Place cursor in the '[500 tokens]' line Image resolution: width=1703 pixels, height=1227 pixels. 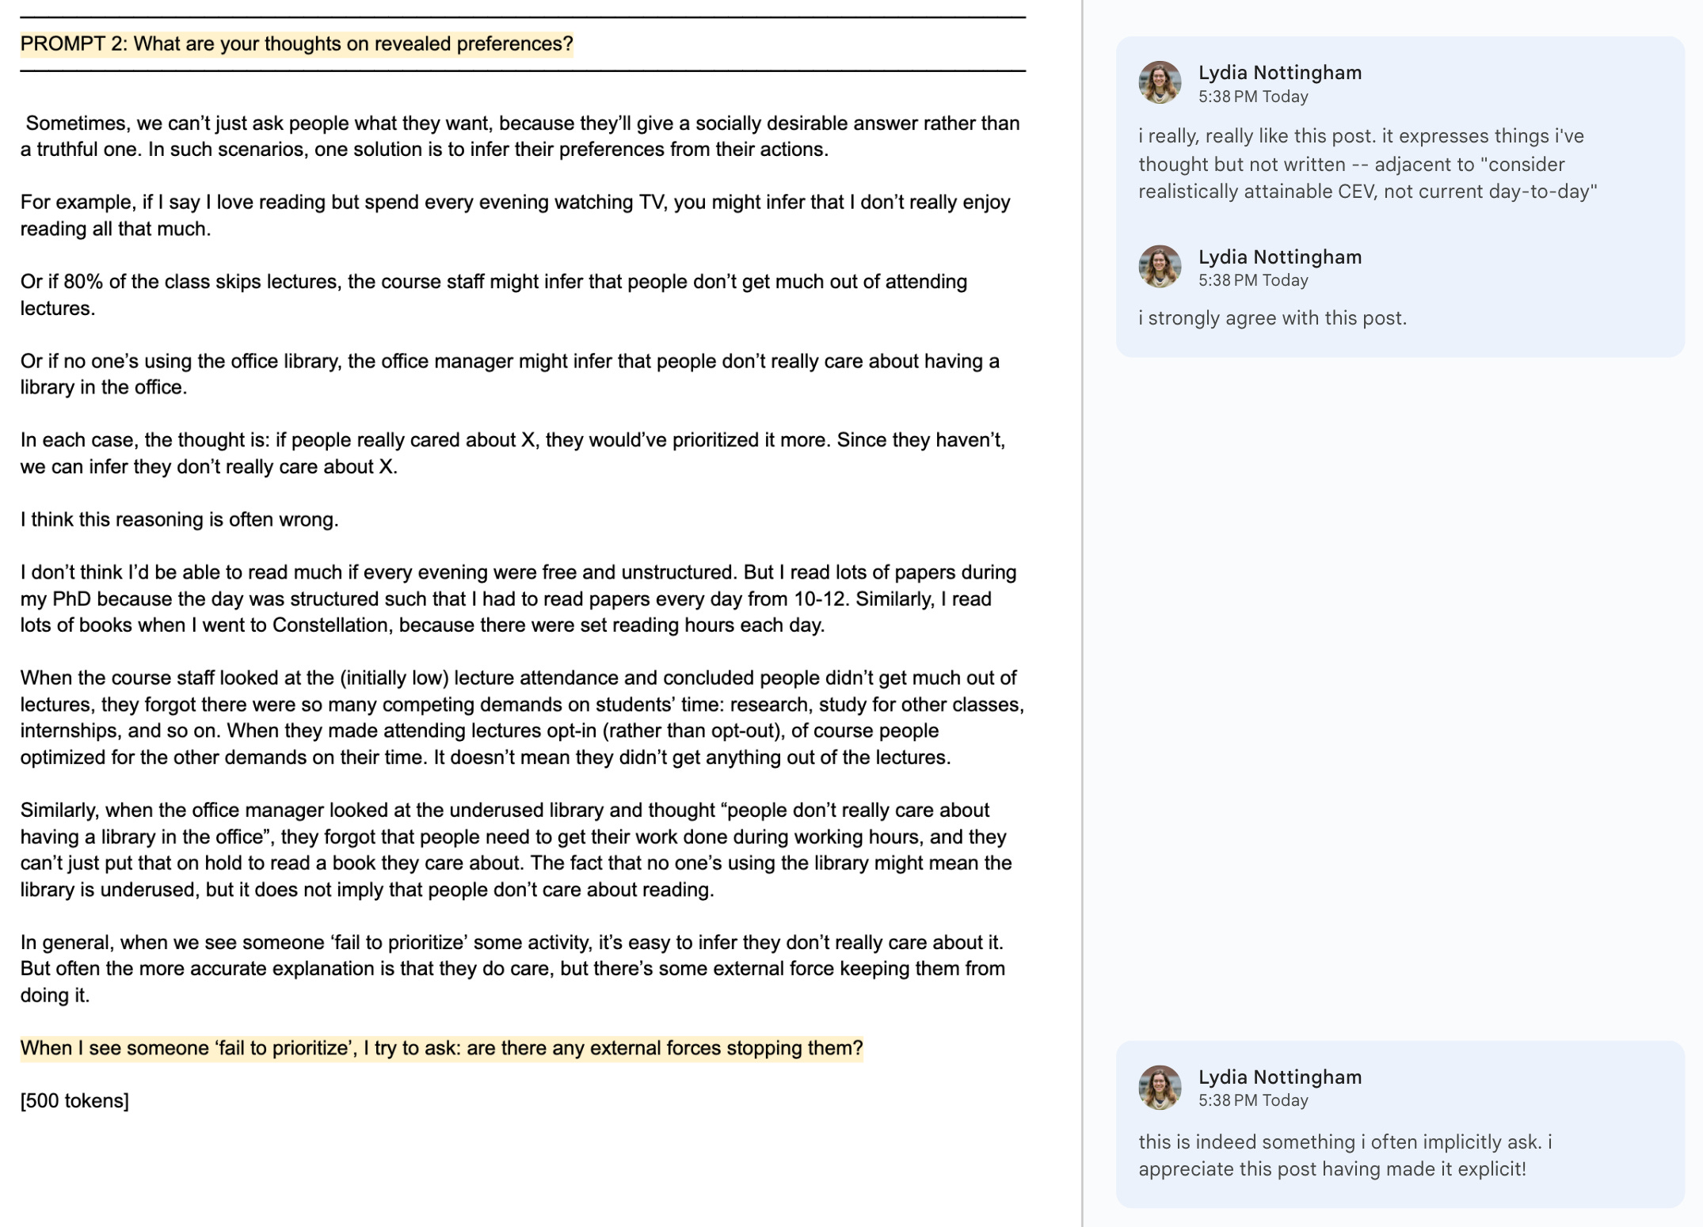tap(74, 1100)
